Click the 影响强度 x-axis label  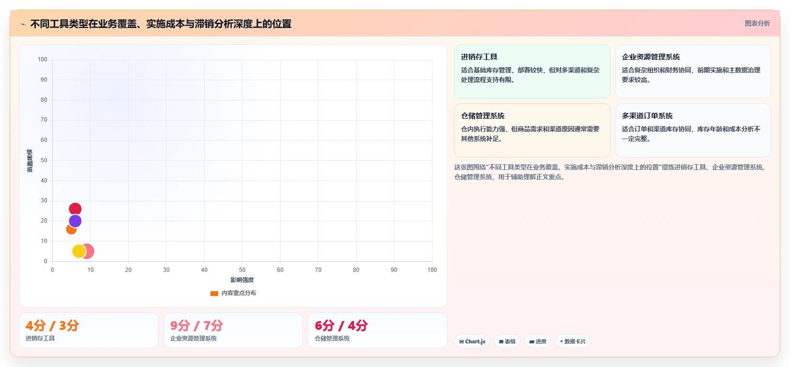click(242, 280)
